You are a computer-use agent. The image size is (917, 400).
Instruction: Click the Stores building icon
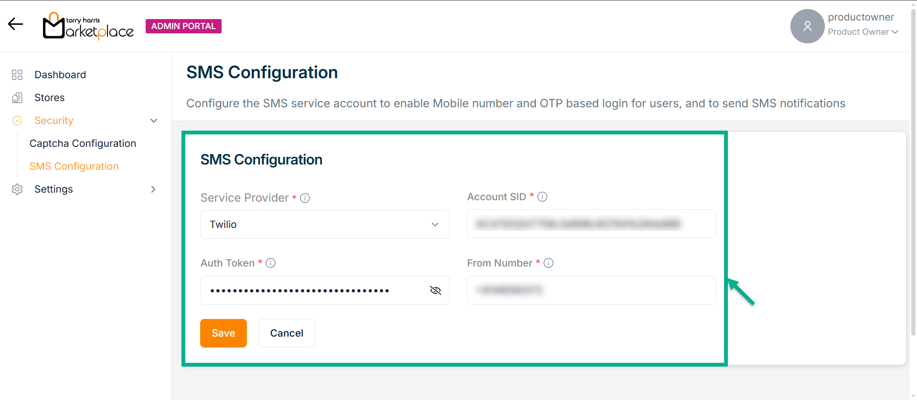point(17,98)
